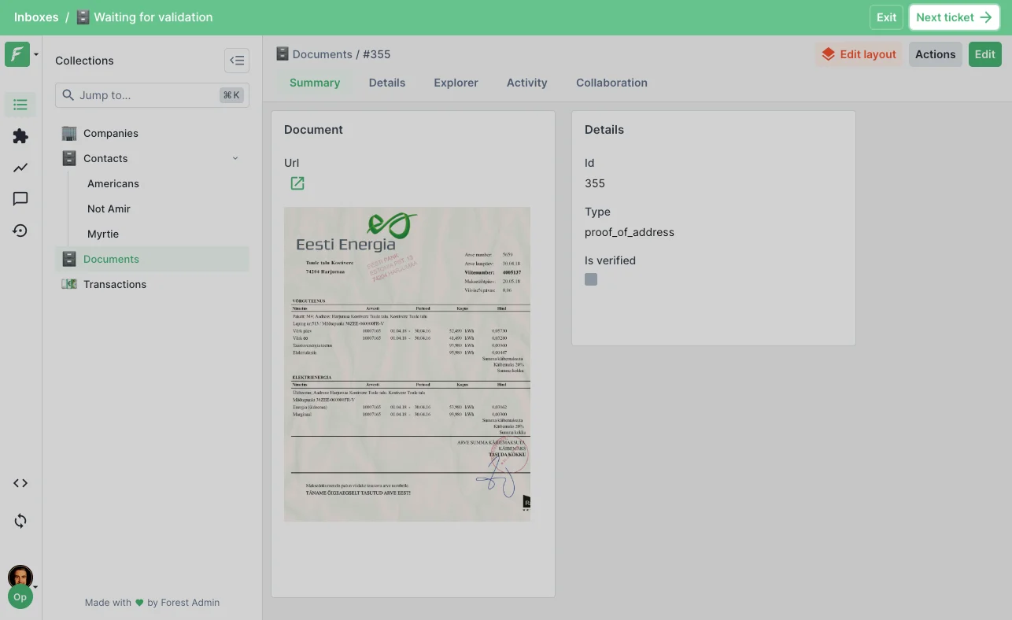
Task: Open the Companies collection
Action: (152, 133)
